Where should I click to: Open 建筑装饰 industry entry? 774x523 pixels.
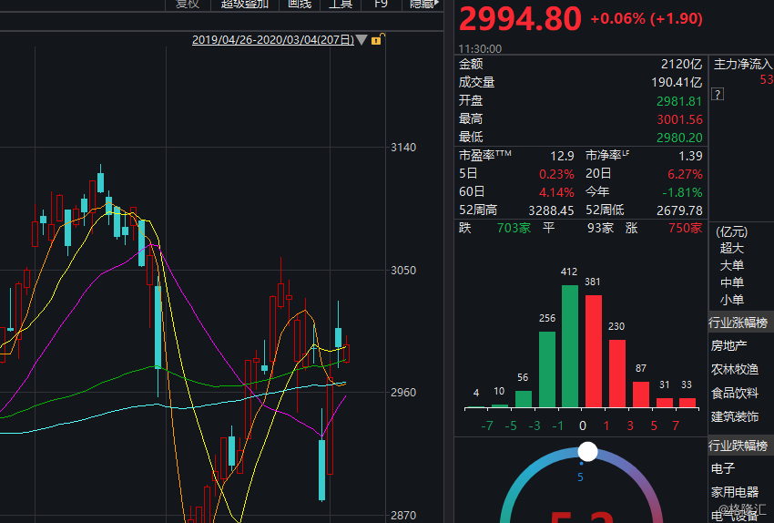pos(735,416)
